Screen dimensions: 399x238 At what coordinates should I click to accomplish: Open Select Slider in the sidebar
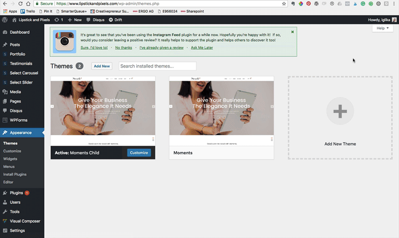22,82
